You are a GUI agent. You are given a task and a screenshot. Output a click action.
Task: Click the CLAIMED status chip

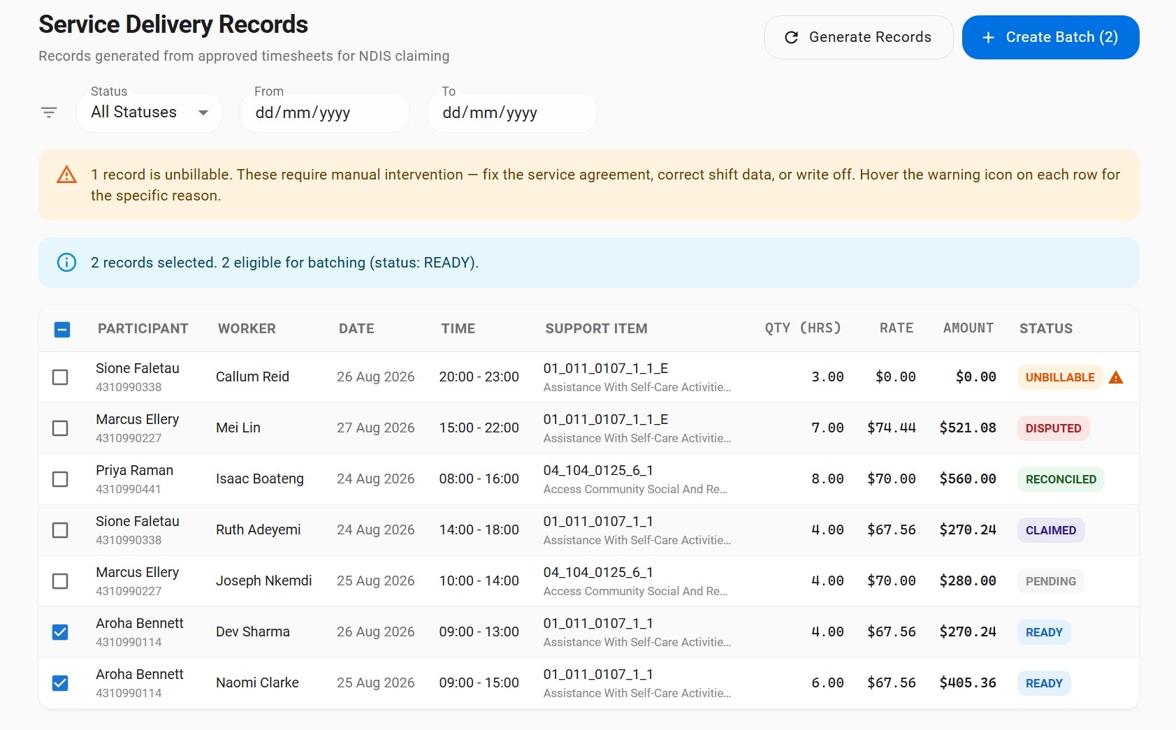click(1051, 530)
